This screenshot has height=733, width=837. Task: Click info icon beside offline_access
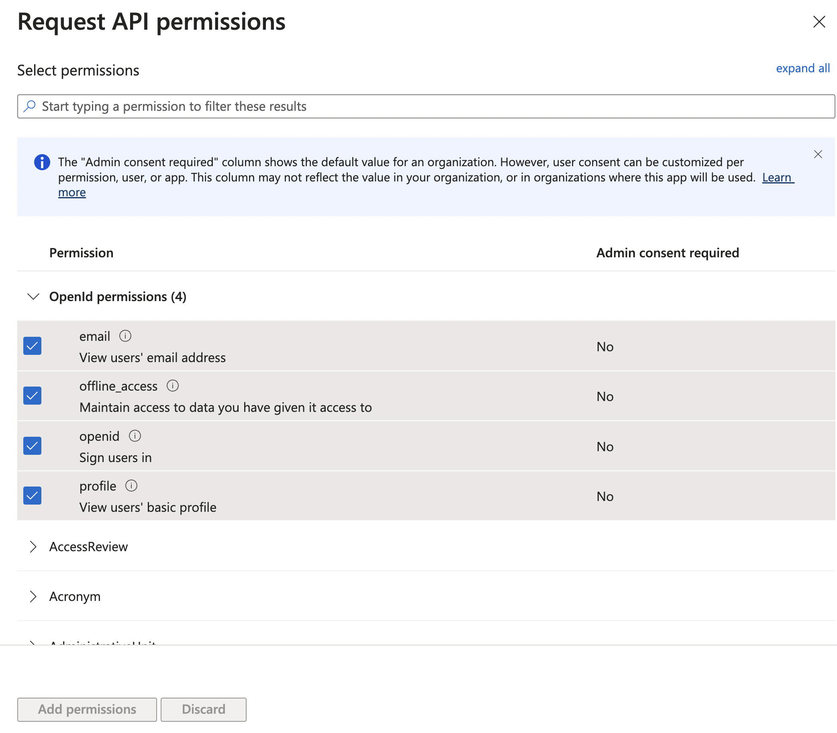pos(172,386)
